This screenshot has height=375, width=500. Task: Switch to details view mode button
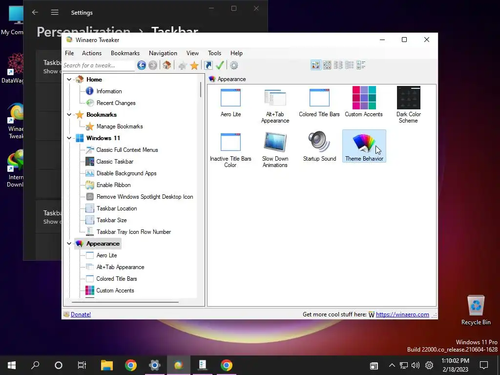pyautogui.click(x=361, y=65)
